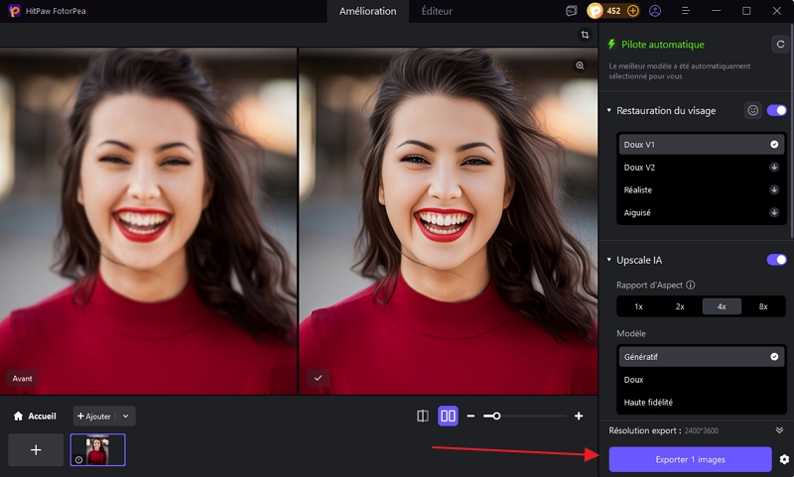This screenshot has width=794, height=477.
Task: Click the plus icon to add credits
Action: [633, 11]
